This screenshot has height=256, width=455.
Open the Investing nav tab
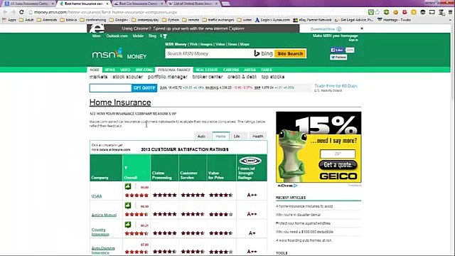click(x=144, y=70)
